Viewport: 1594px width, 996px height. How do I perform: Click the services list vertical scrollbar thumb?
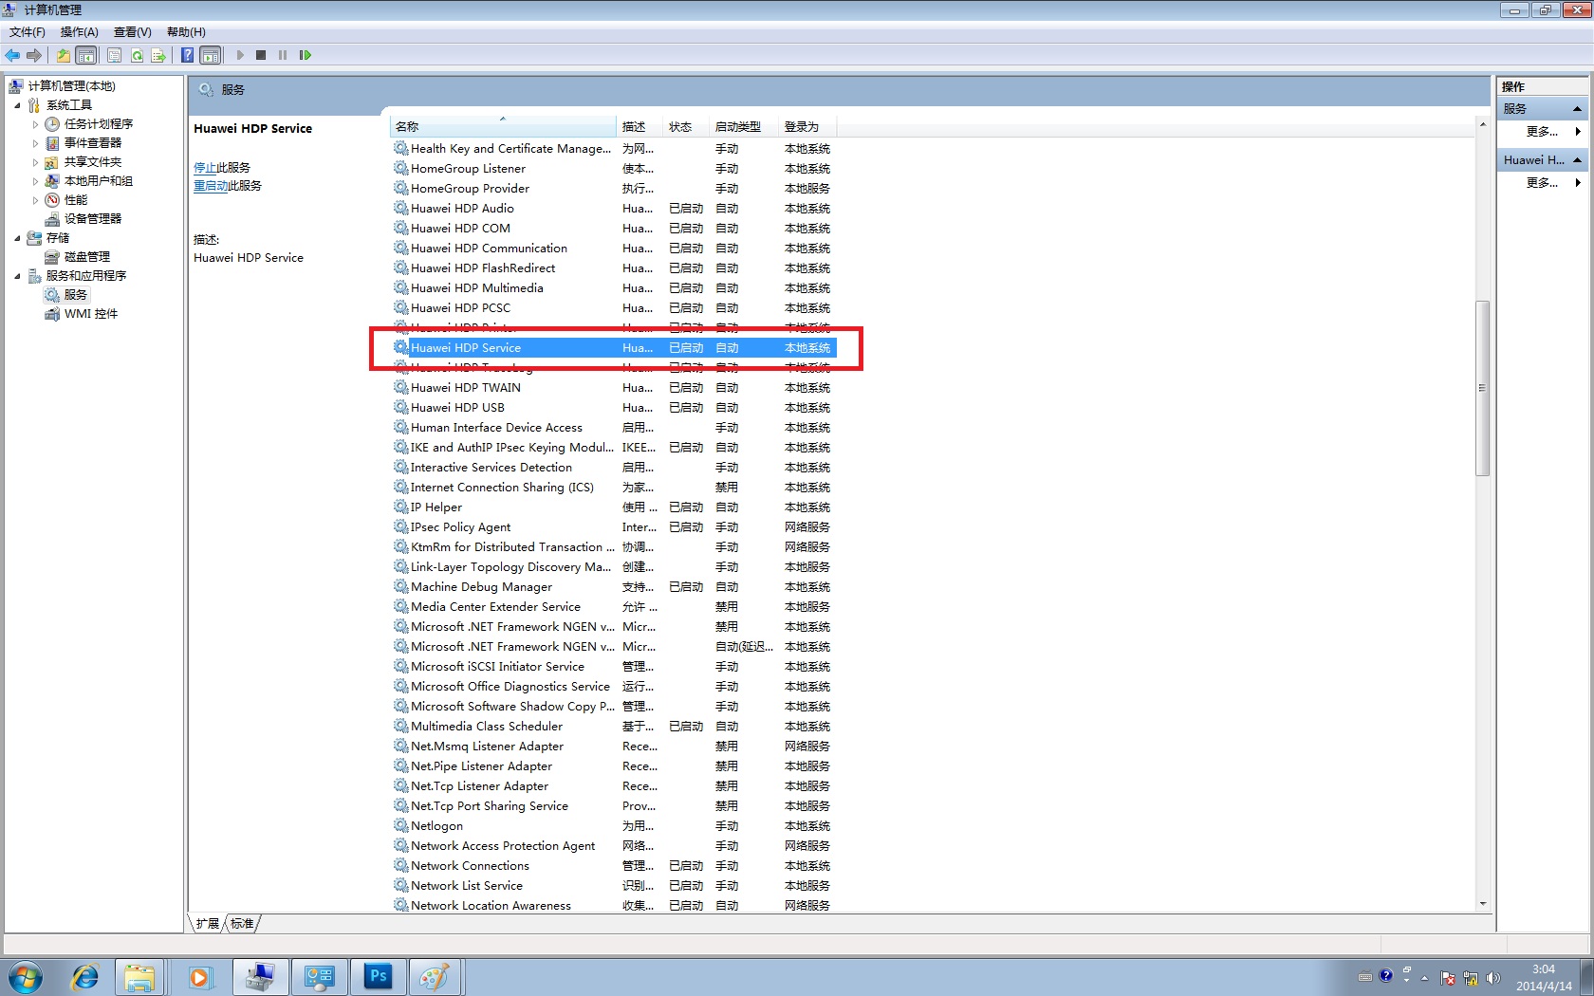click(x=1482, y=388)
